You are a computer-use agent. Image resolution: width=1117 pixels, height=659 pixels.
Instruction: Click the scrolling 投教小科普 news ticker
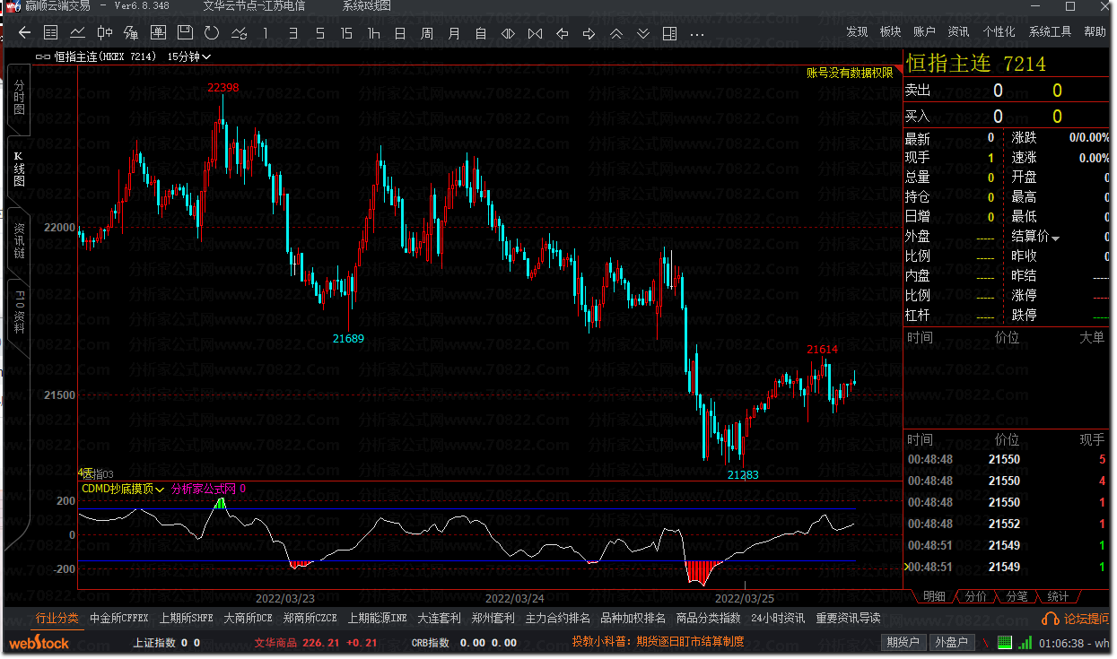[x=659, y=642]
